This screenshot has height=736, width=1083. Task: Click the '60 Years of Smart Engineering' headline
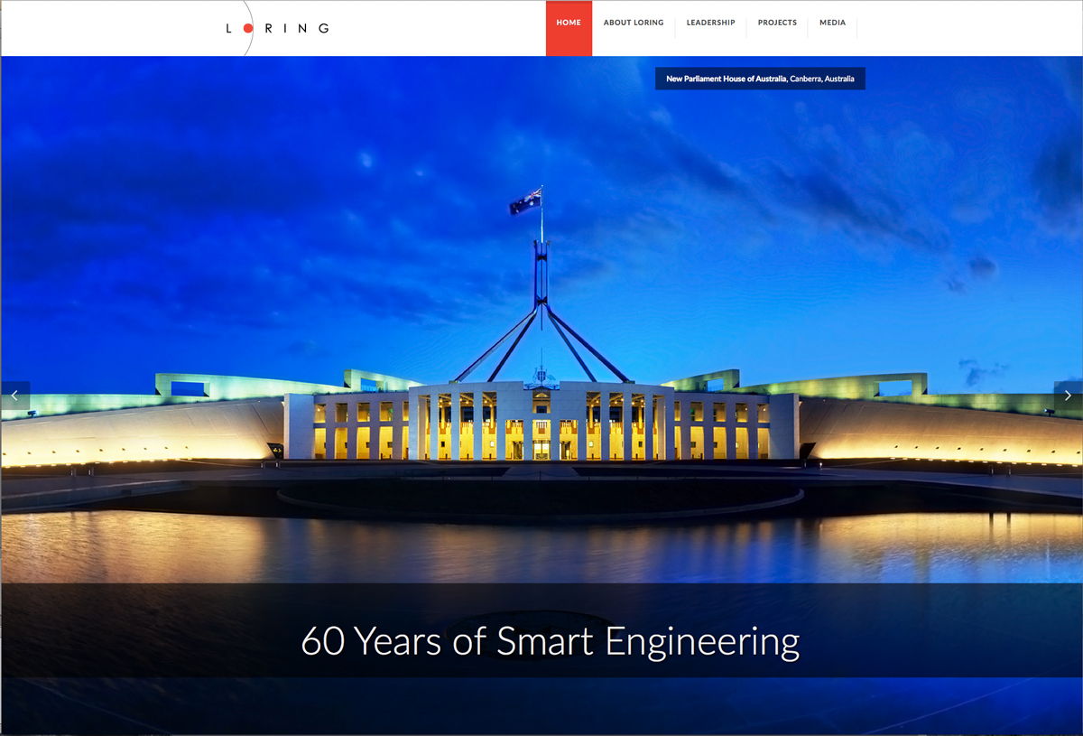pos(551,641)
